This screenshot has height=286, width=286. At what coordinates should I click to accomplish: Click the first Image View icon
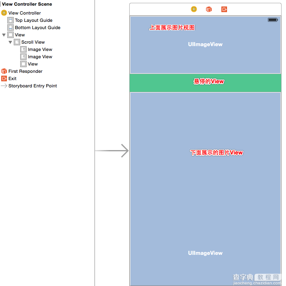23,49
